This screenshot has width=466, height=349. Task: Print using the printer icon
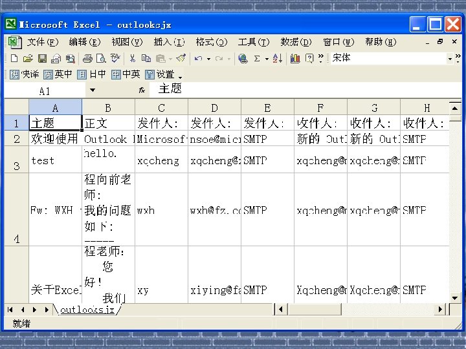(x=87, y=58)
